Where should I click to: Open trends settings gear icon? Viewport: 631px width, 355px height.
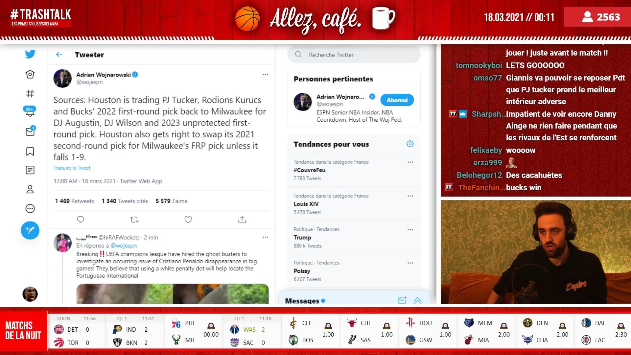coord(410,144)
